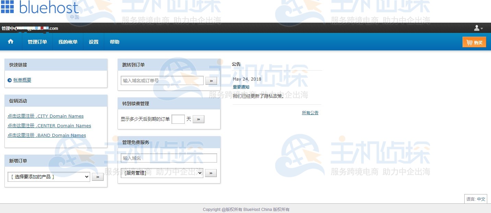Open the 重要通知 announcement link
This screenshot has height=213, width=491.
[241, 87]
